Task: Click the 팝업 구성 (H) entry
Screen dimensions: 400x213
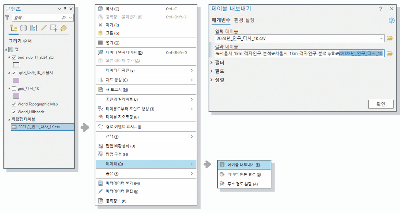Action: click(146, 154)
